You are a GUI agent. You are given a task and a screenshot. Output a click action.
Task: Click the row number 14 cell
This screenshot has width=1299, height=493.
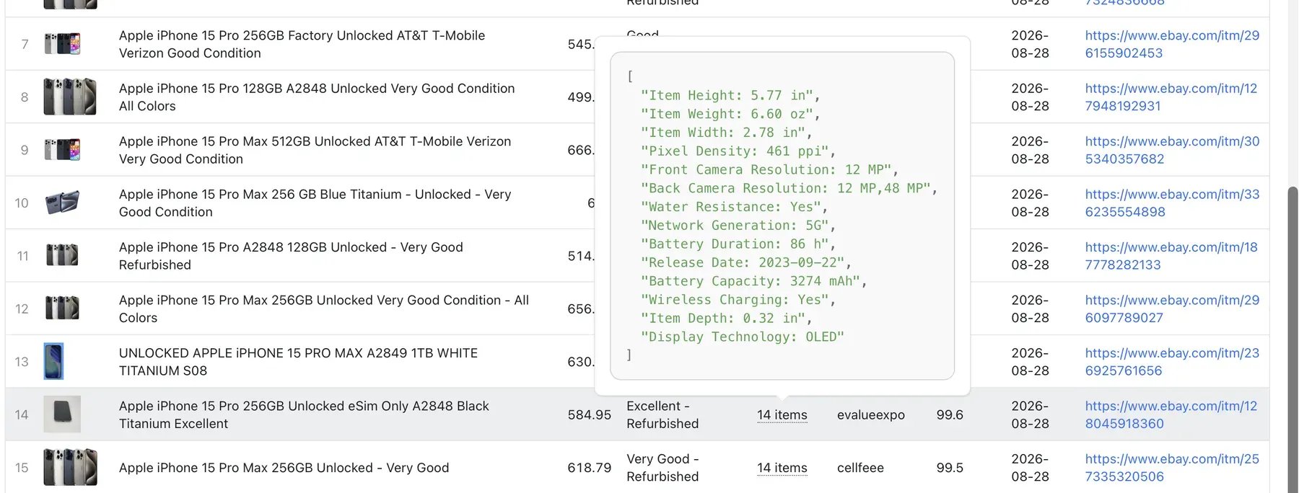(22, 415)
